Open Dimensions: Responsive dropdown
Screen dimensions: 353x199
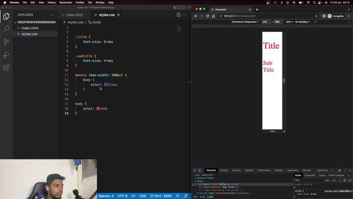click(x=245, y=22)
